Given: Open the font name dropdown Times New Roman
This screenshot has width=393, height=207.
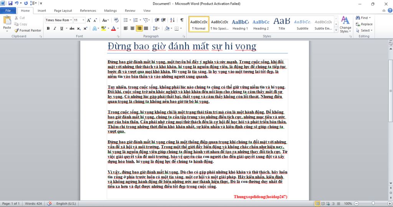Looking at the screenshot, I should 71,20.
